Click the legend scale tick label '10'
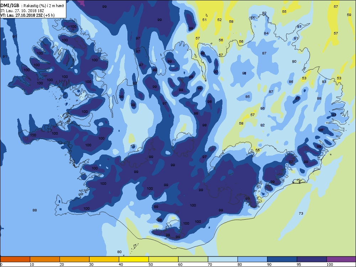 point(32,265)
